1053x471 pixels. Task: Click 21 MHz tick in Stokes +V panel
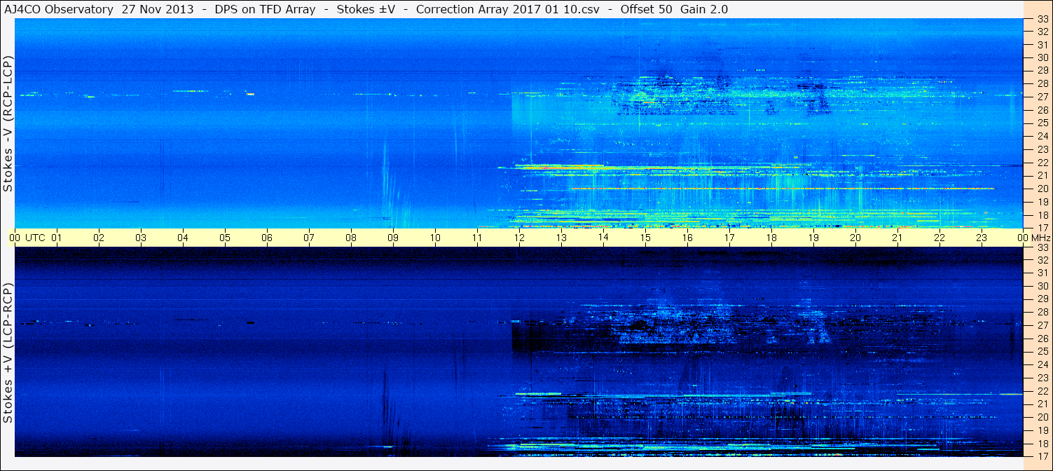tap(1042, 404)
